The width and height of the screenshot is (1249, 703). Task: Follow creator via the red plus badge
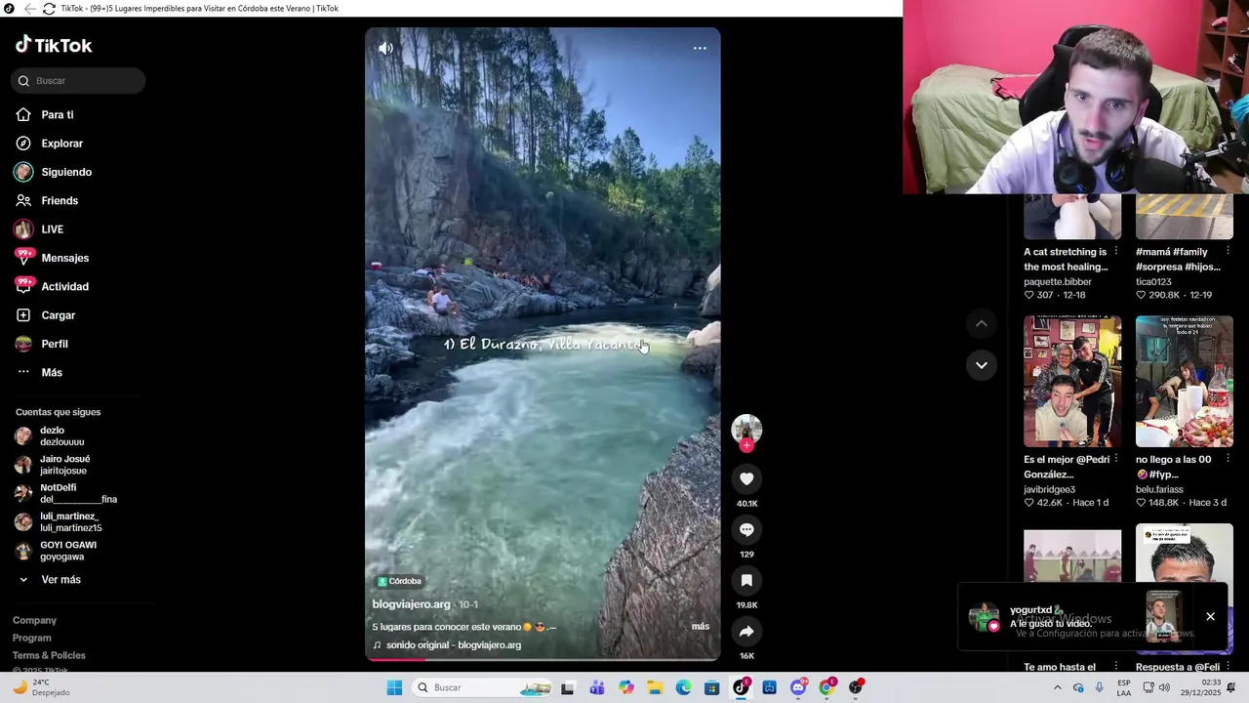[x=746, y=445]
